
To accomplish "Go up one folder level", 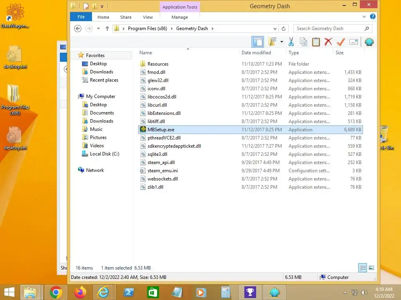I will (x=107, y=29).
